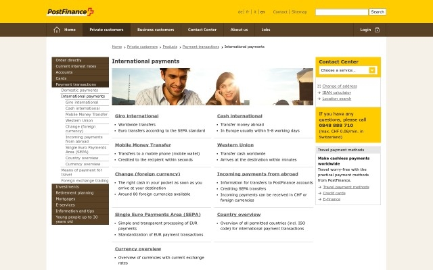Screen dimensions: 433x270
Task: Switch language to it
Action: (255, 12)
